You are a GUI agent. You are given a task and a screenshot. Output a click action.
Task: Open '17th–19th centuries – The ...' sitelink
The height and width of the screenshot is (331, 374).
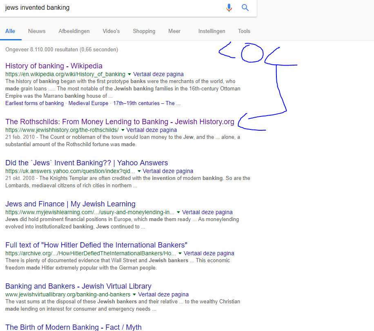pos(147,103)
